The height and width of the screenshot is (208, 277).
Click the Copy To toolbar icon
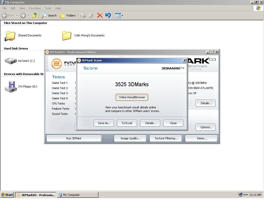click(91, 15)
